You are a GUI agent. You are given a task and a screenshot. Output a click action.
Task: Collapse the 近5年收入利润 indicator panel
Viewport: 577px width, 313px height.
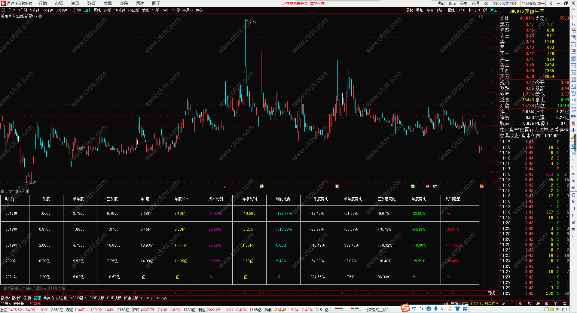pos(2,191)
